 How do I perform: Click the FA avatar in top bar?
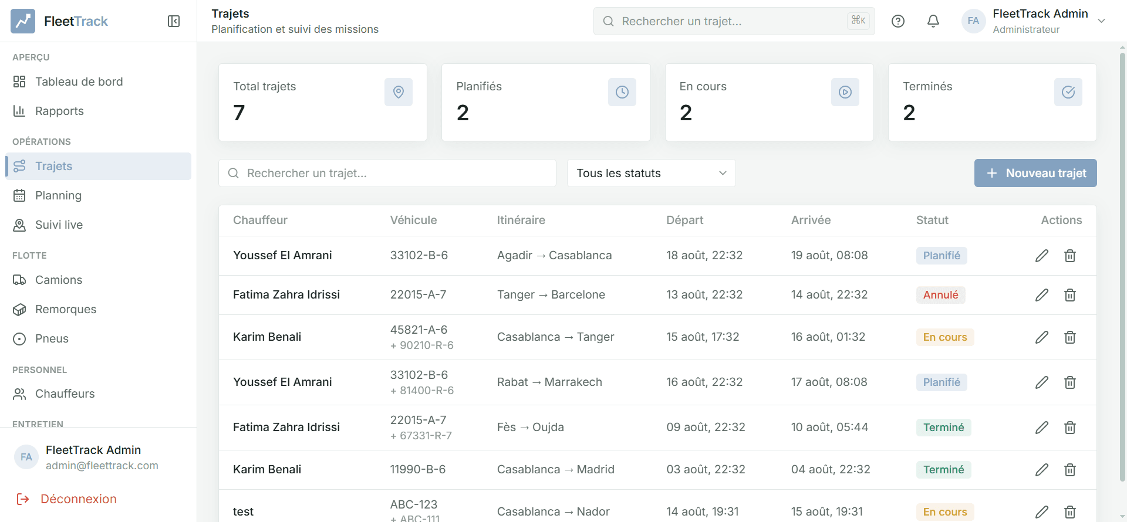point(973,21)
